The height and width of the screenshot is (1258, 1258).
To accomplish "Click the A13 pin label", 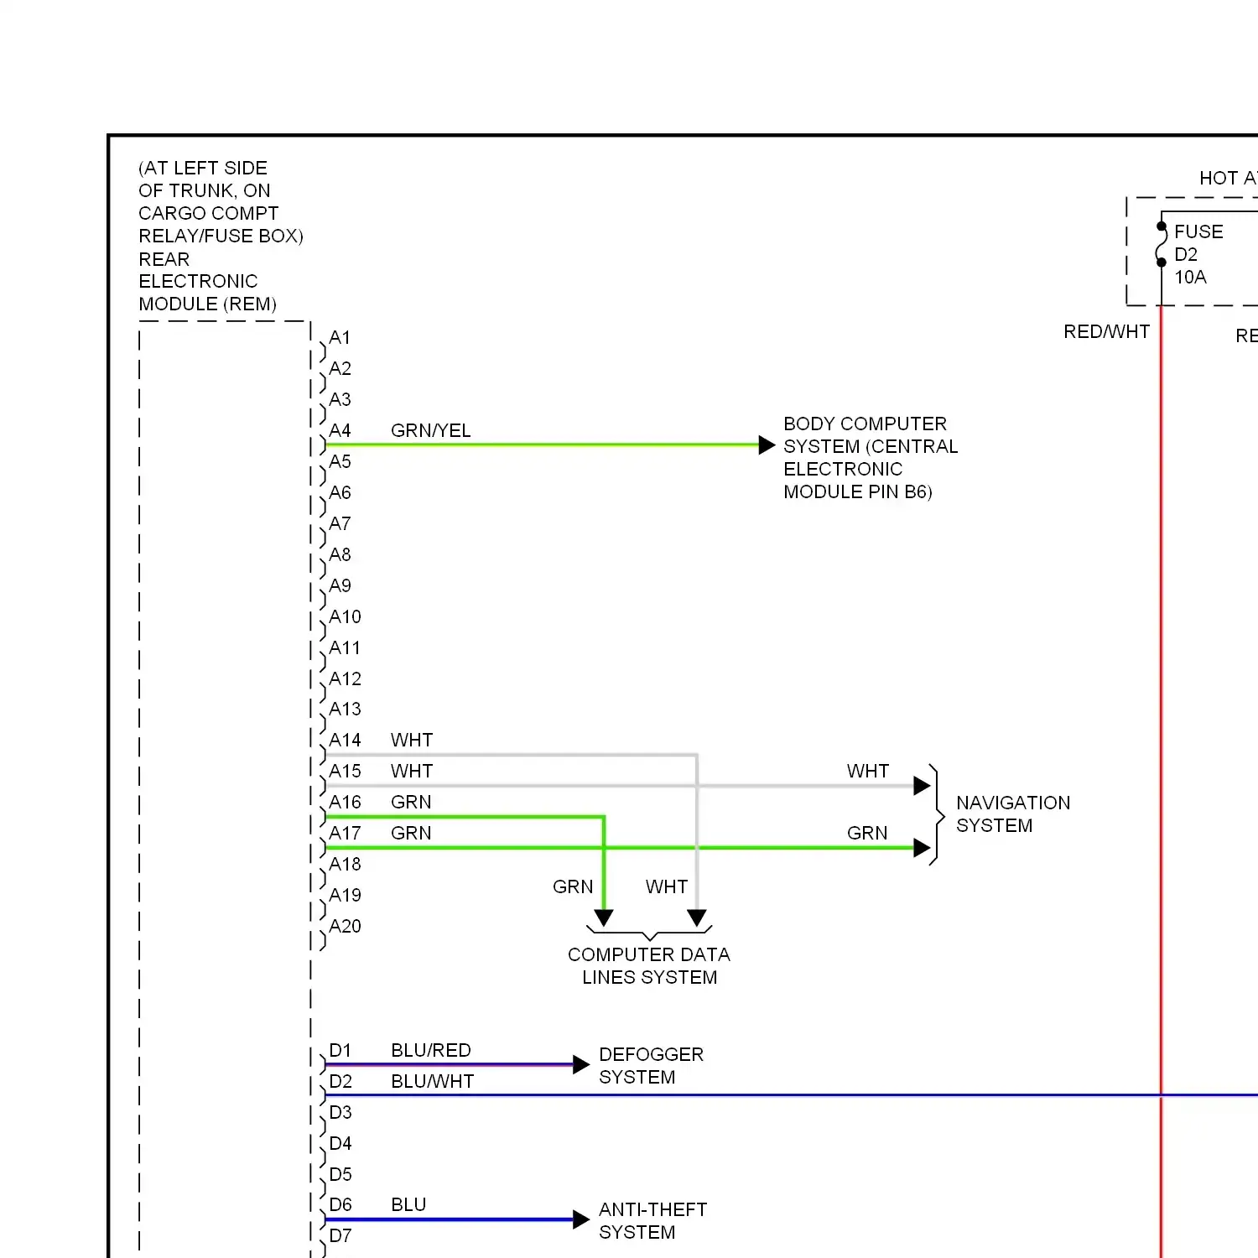I will pos(345,710).
